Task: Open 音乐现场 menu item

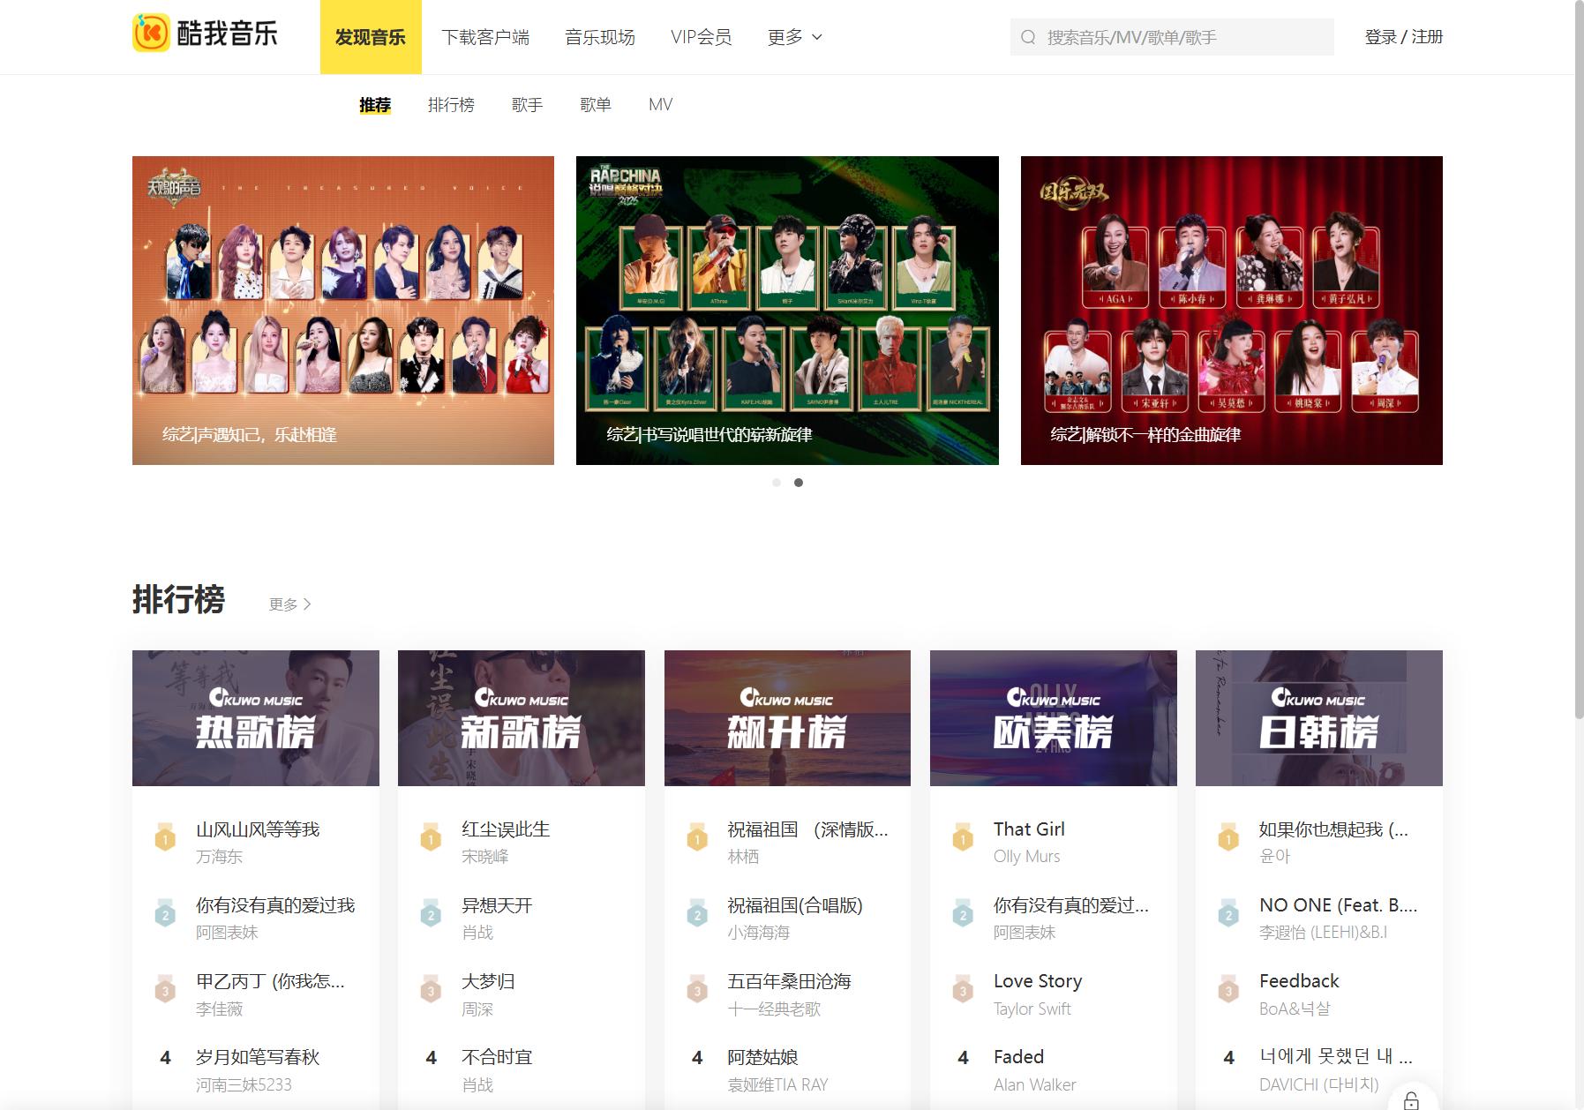Action: click(x=600, y=37)
